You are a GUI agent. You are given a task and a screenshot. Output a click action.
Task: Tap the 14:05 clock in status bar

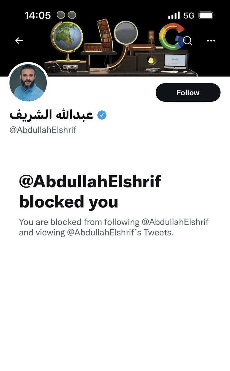tap(37, 15)
